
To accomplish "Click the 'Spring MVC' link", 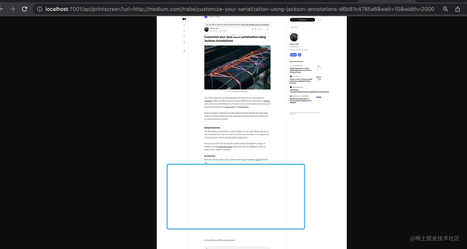I will [230, 107].
